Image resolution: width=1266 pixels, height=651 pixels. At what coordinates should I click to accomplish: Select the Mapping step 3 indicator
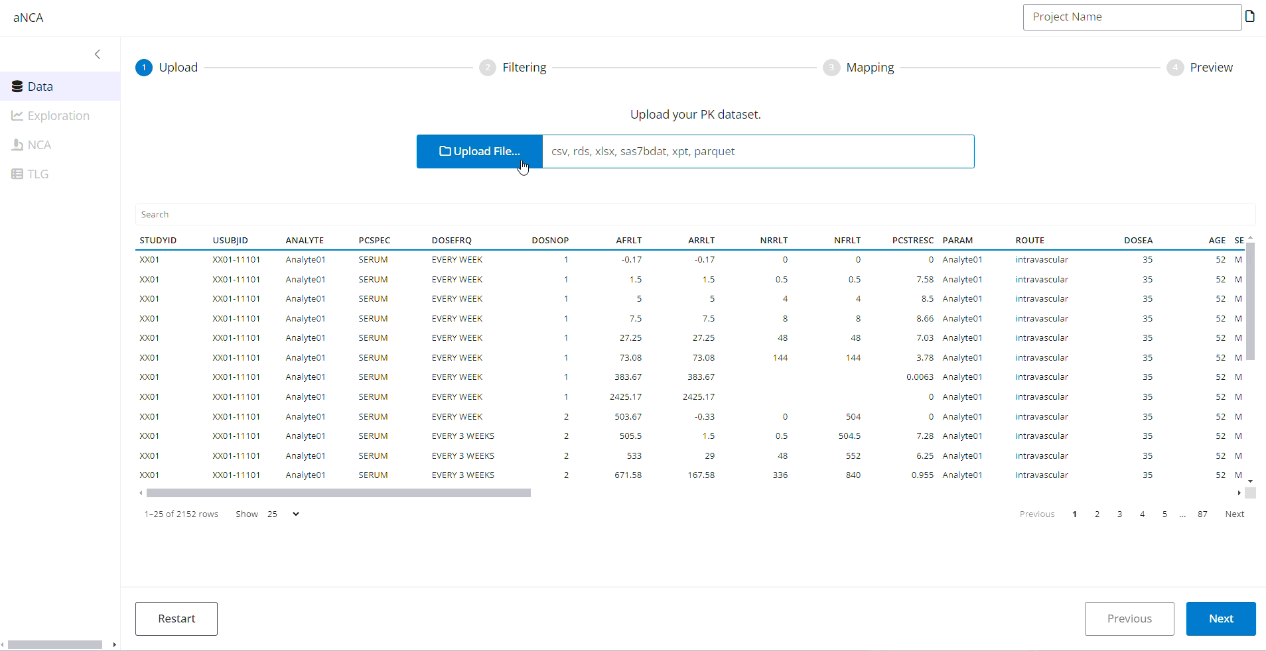tap(831, 68)
